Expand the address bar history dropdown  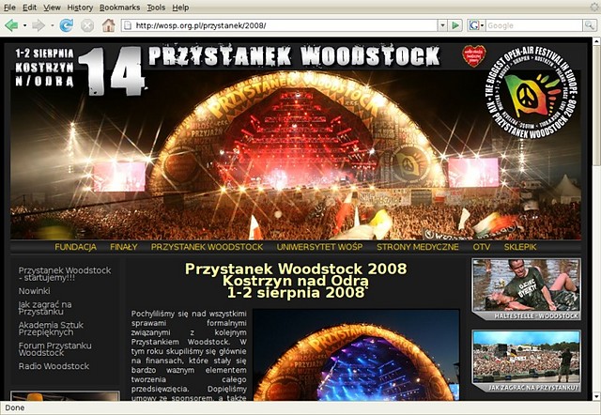(x=442, y=25)
